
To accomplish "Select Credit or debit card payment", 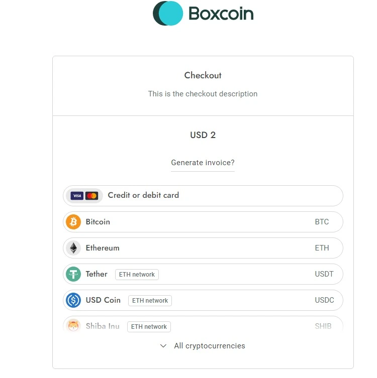I will (x=143, y=195).
